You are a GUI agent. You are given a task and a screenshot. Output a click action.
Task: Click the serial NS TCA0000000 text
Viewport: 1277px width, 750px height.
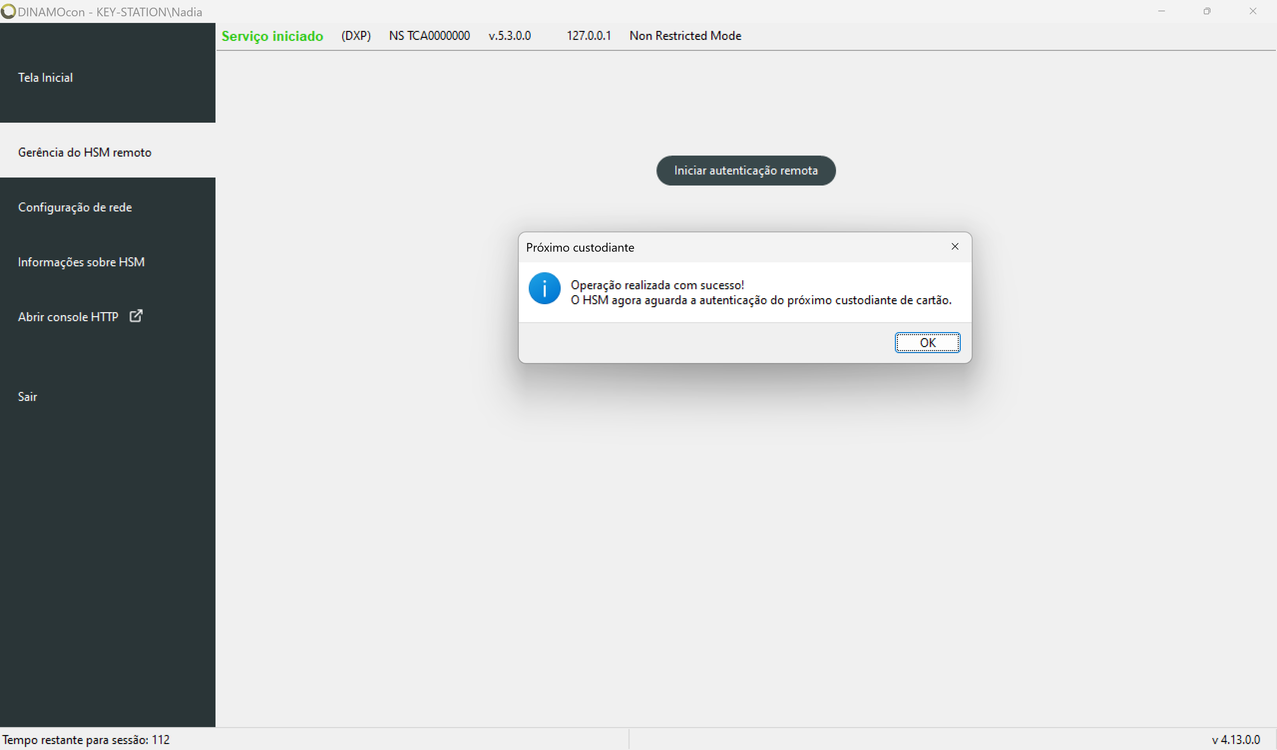point(429,36)
